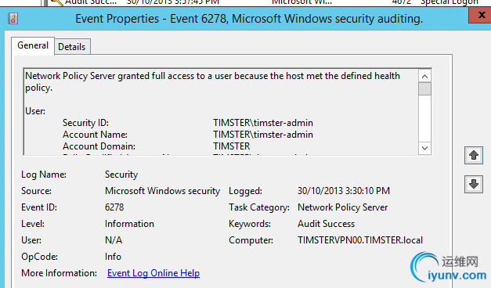Click the up arrow previous event button
Image resolution: width=491 pixels, height=288 pixels.
474,155
